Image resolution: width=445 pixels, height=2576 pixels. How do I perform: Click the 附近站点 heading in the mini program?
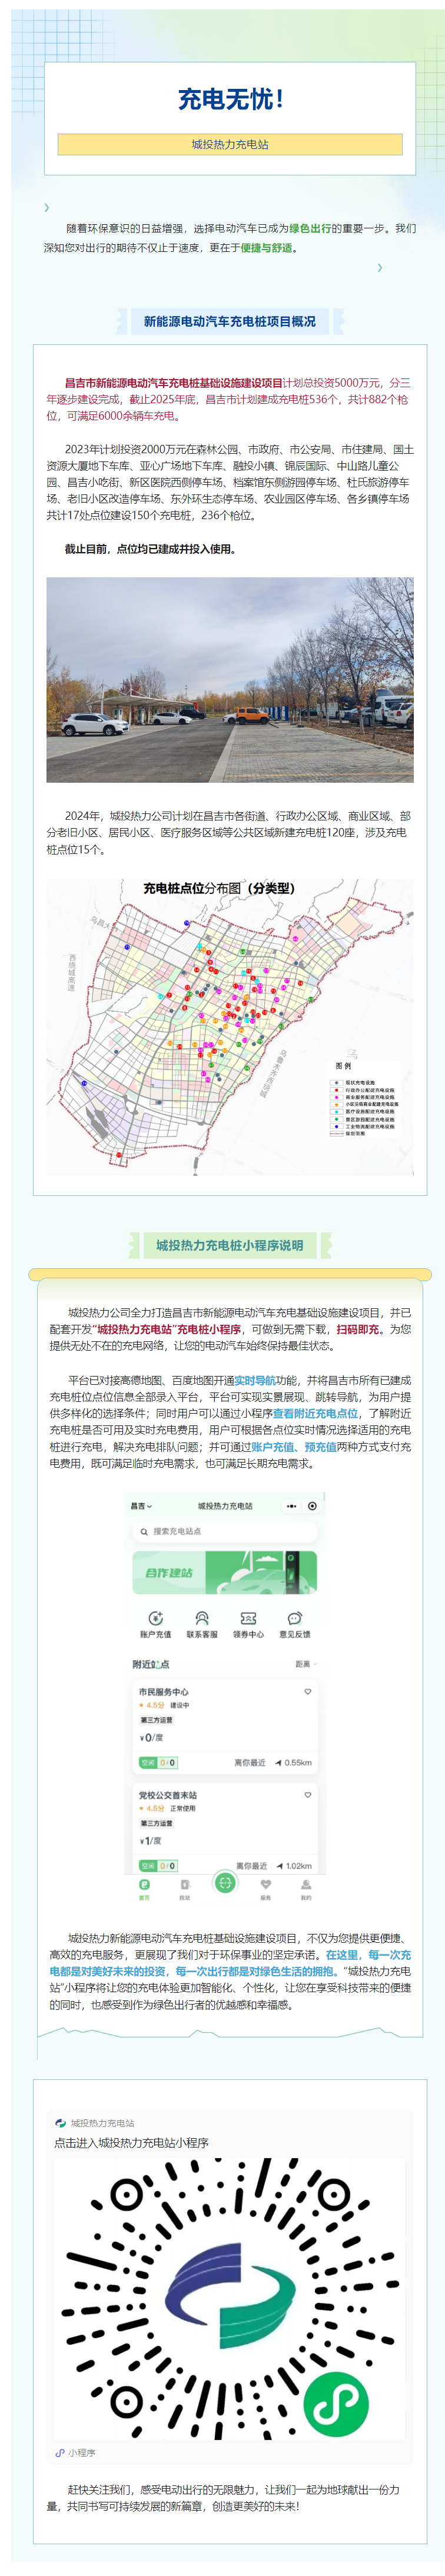[151, 1664]
